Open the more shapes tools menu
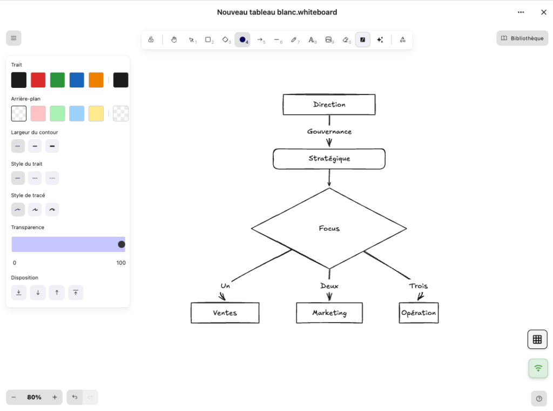The height and width of the screenshot is (411, 553). (x=402, y=40)
